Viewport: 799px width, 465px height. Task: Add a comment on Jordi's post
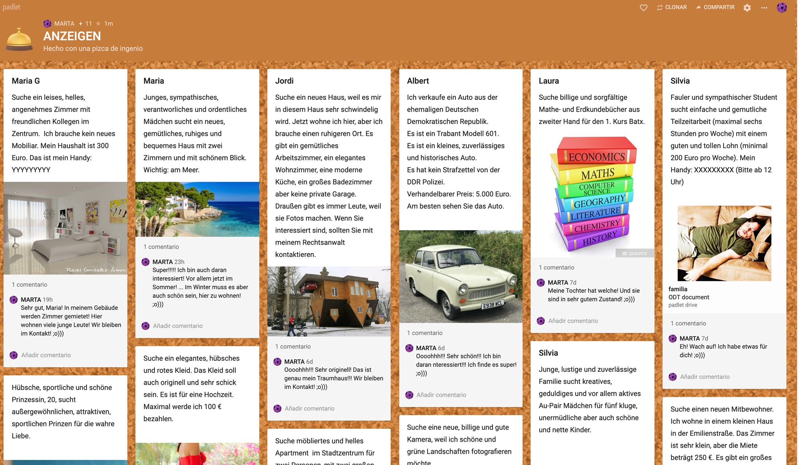(x=309, y=409)
